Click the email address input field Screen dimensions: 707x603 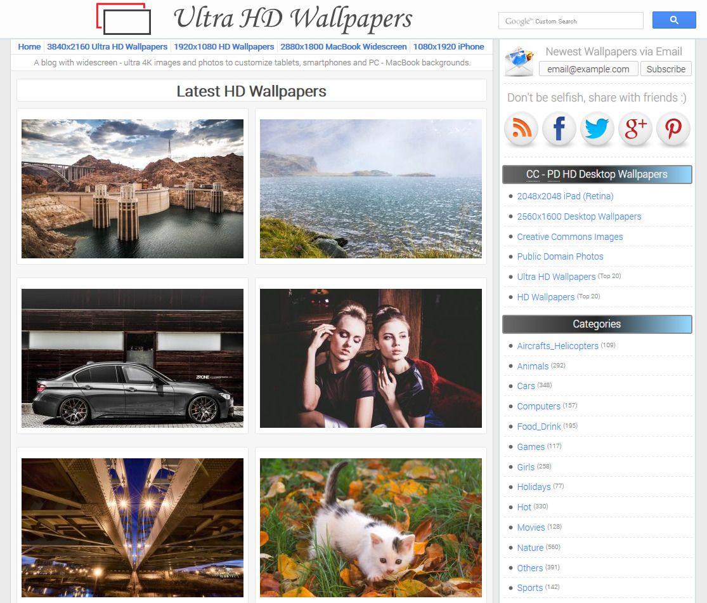tap(588, 69)
